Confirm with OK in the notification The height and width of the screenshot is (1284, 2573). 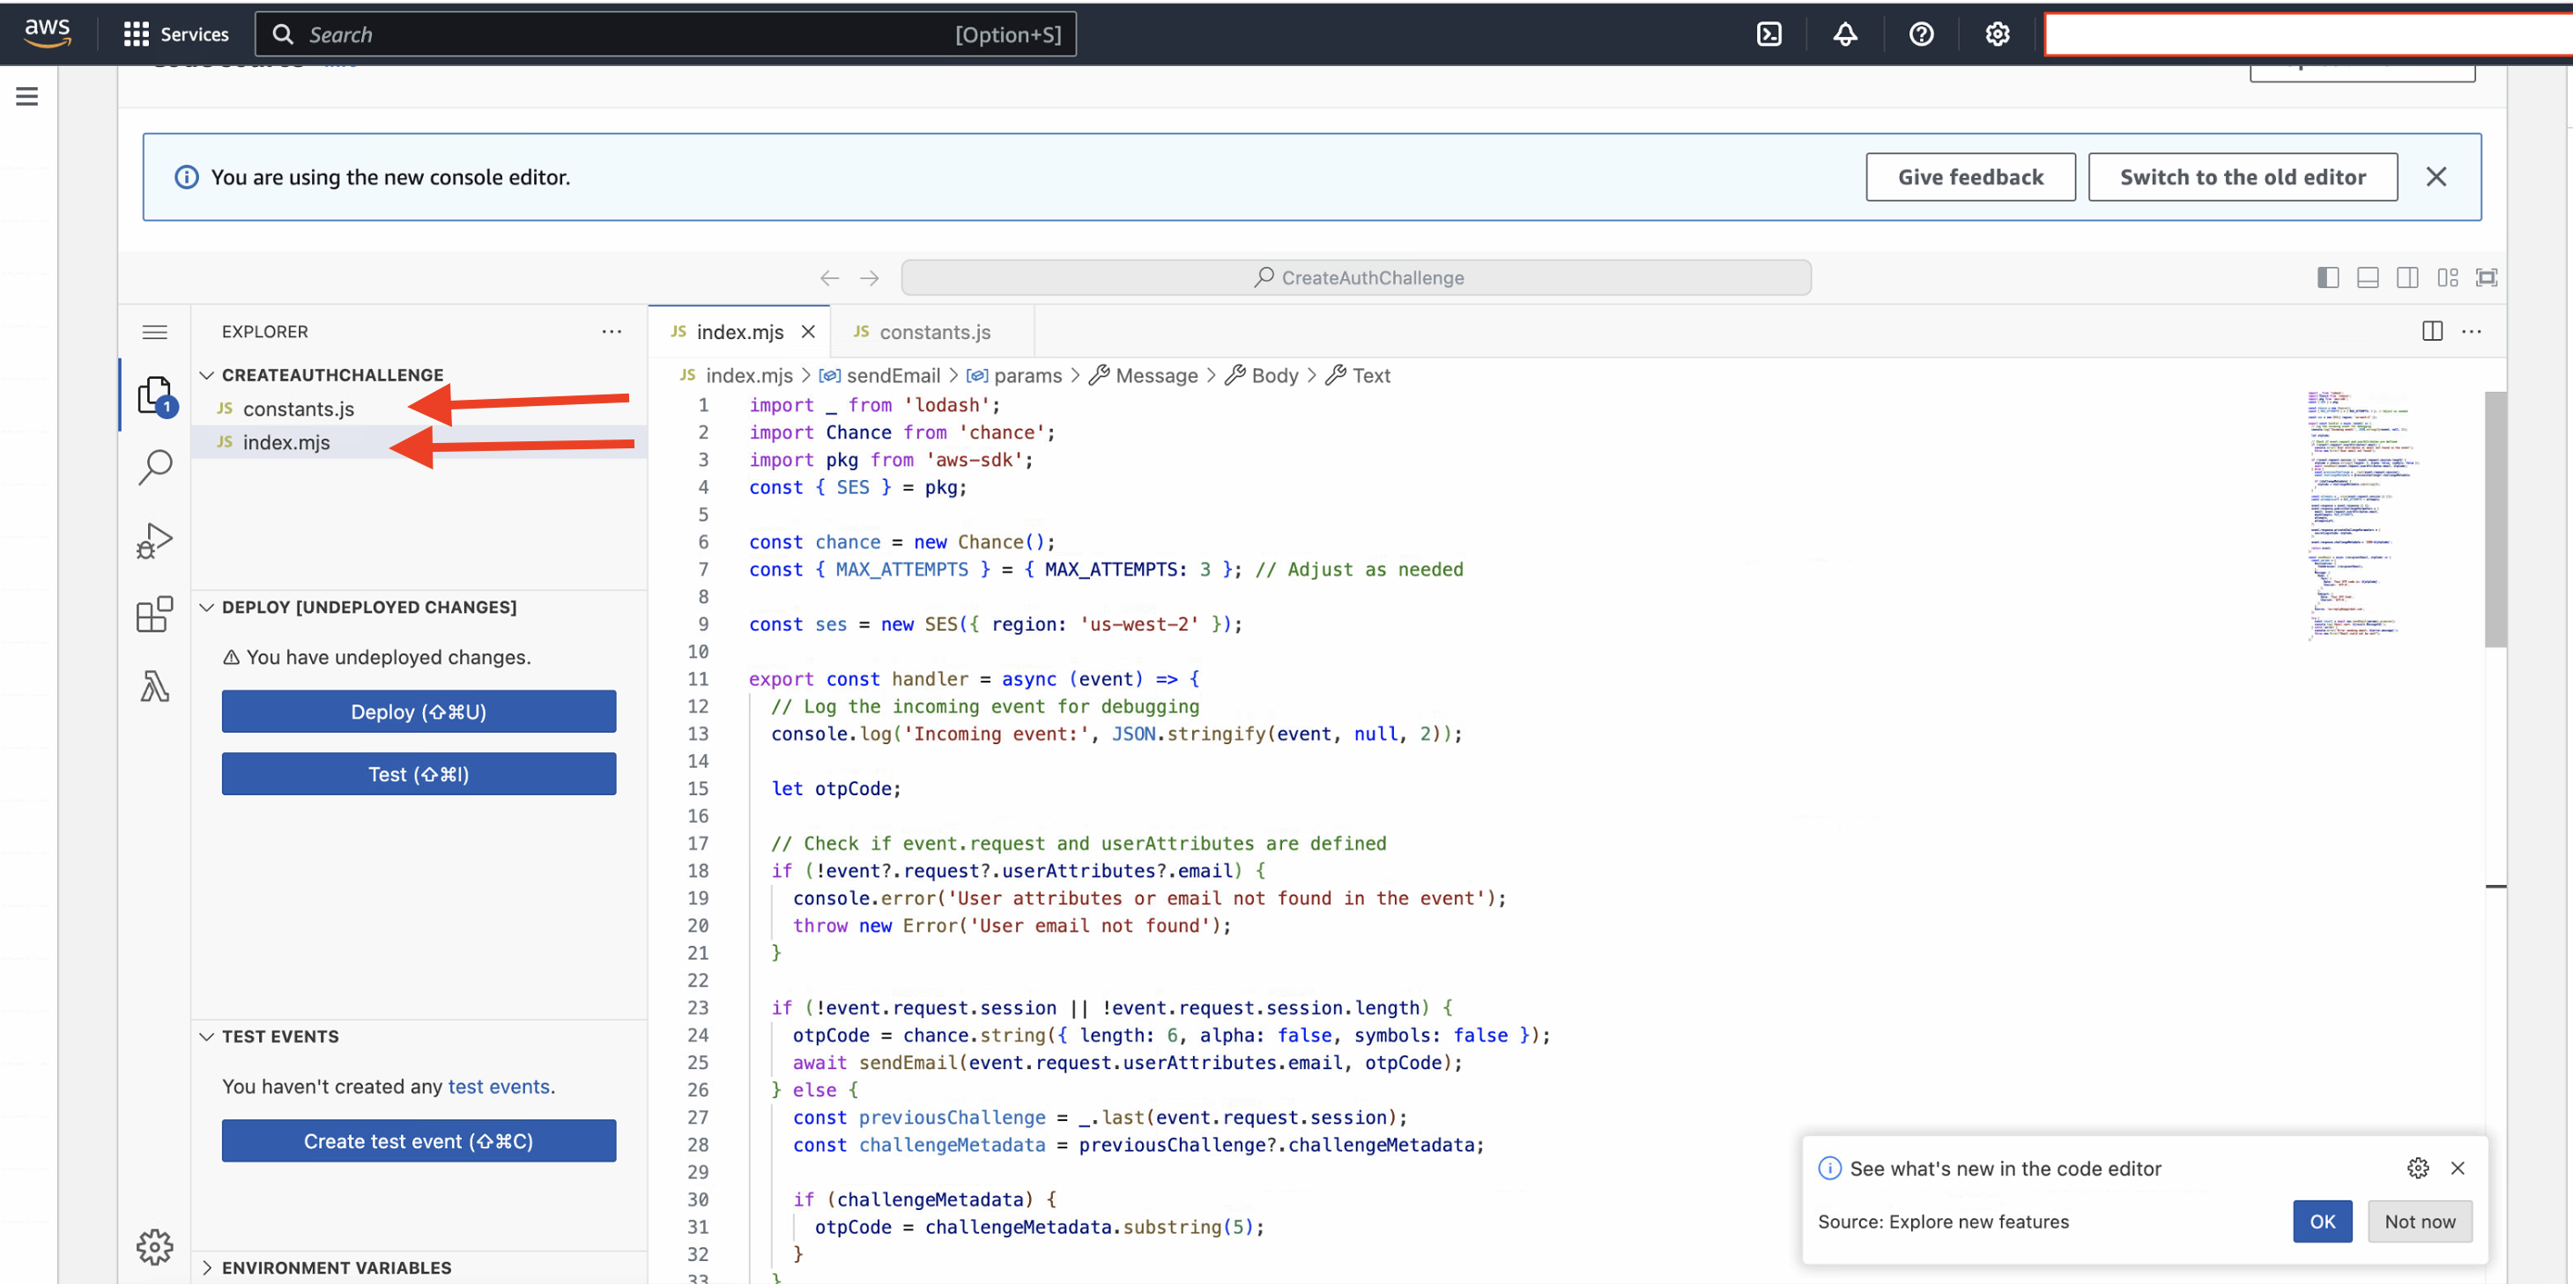(x=2322, y=1222)
